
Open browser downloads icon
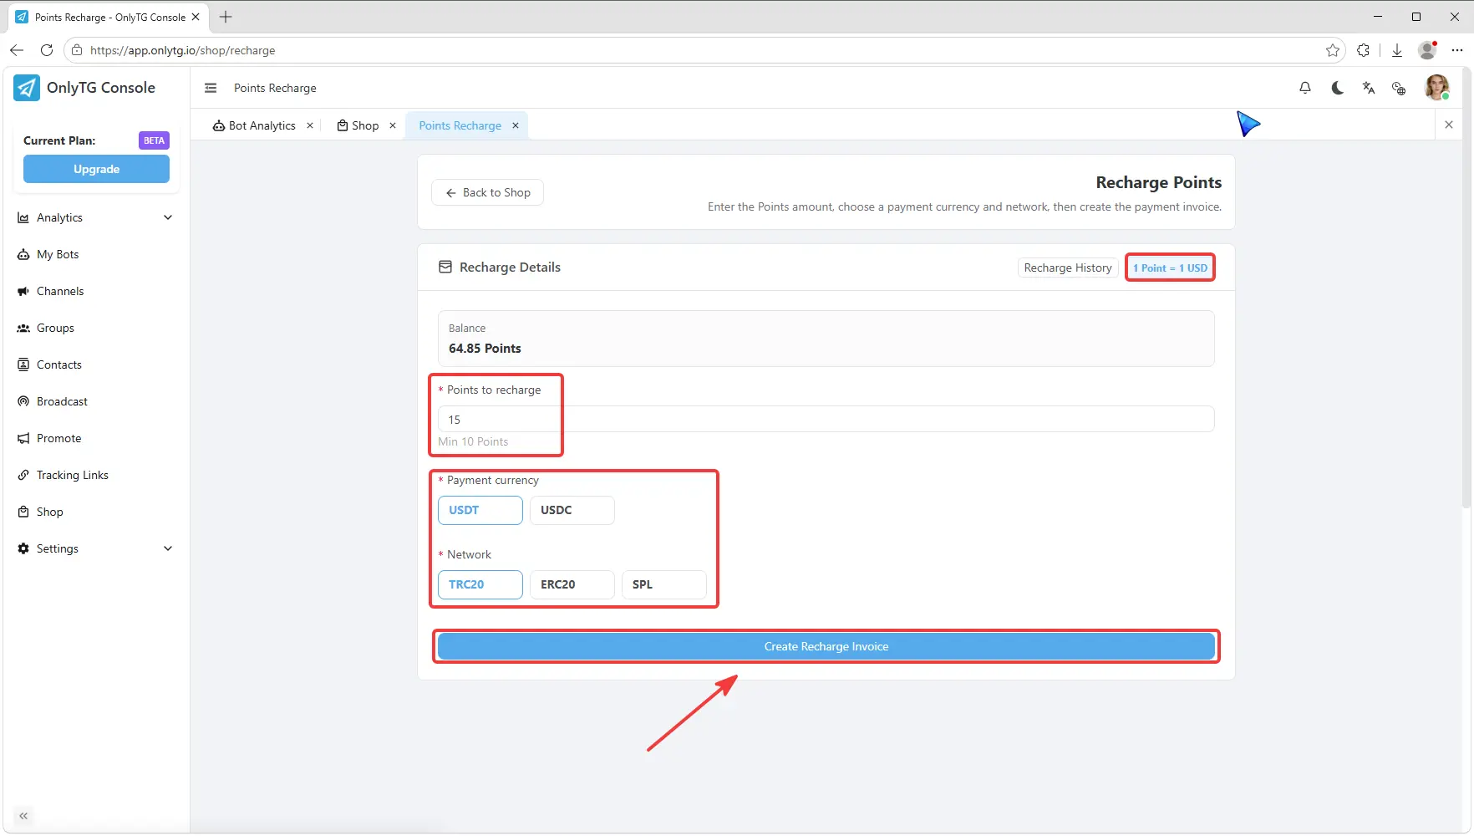(1397, 50)
